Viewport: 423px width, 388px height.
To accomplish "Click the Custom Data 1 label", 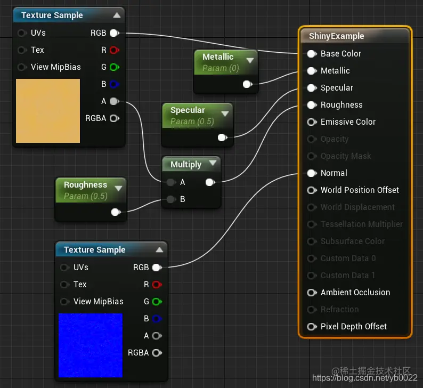I will [x=348, y=275].
